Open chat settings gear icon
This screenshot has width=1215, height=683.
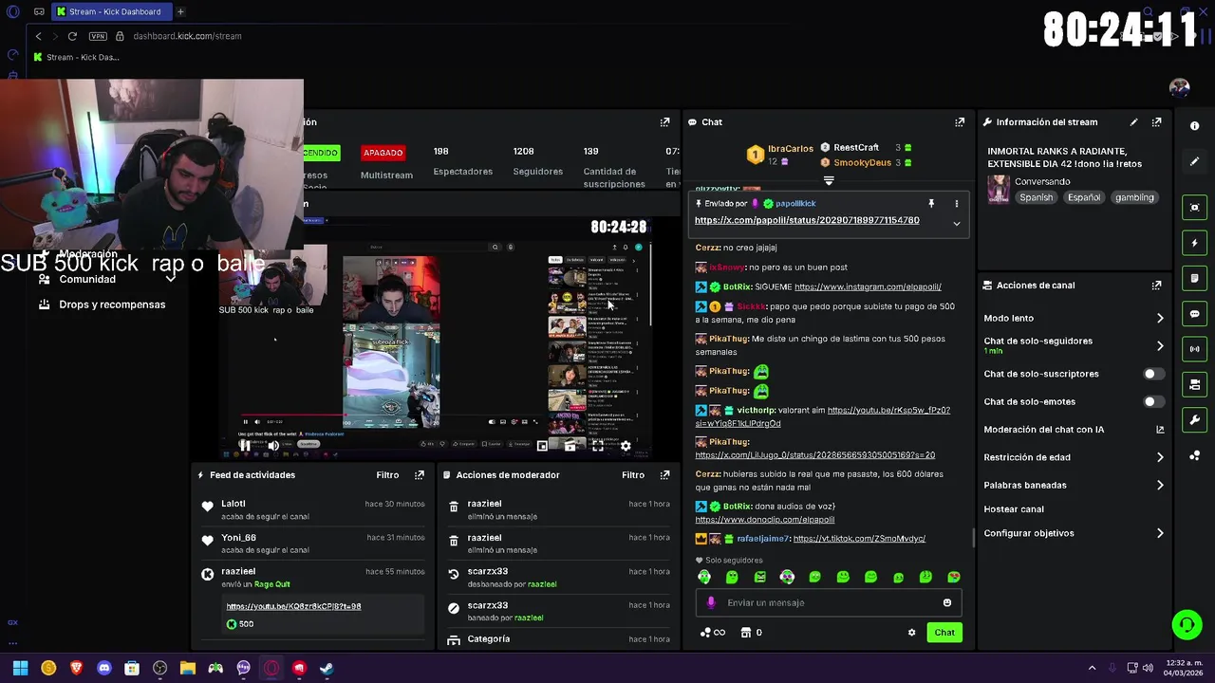911,633
